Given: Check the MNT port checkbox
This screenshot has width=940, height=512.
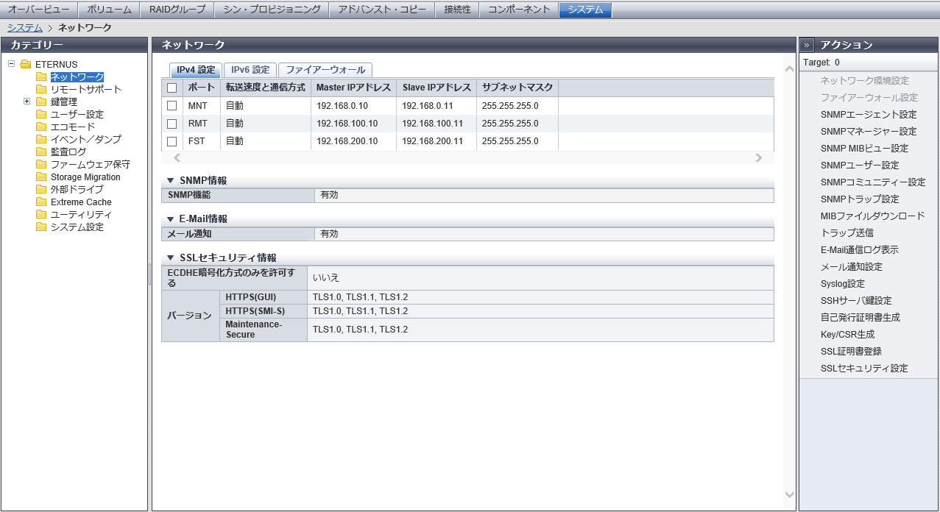Looking at the screenshot, I should [x=172, y=106].
